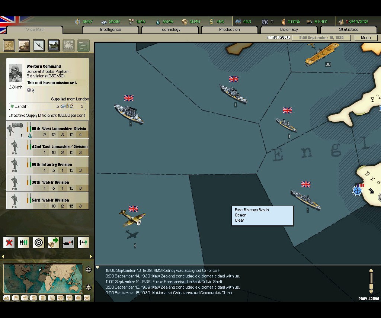Image resolution: width=381 pixels, height=318 pixels.
Task: Collapse the message log with triangle arrow
Action: 97,267
